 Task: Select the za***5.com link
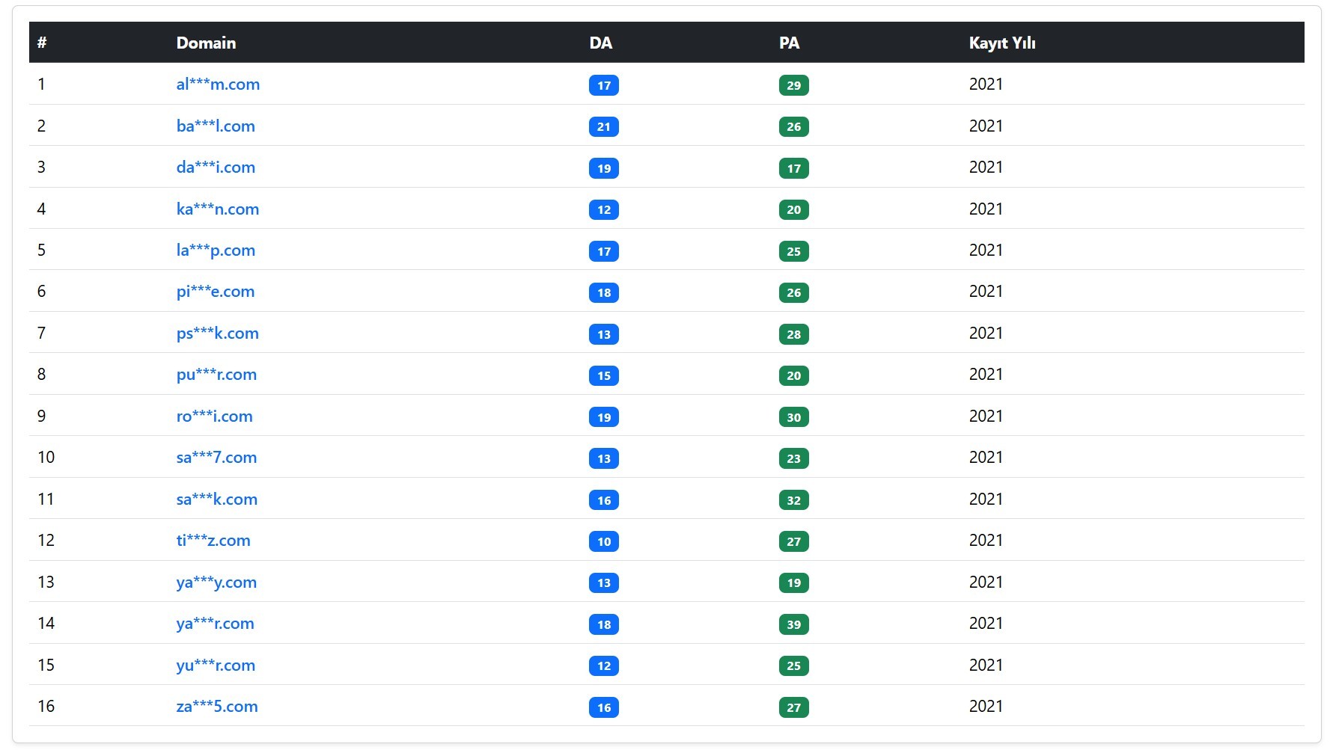point(217,707)
